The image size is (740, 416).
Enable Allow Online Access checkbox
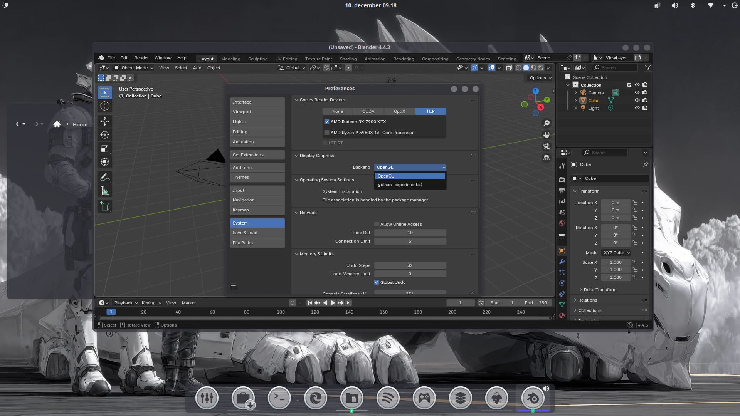point(377,224)
